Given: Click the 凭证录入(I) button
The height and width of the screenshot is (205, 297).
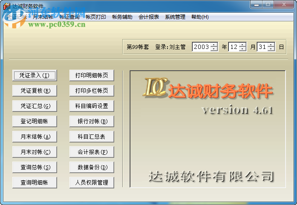Looking at the screenshot, I should (x=35, y=75).
